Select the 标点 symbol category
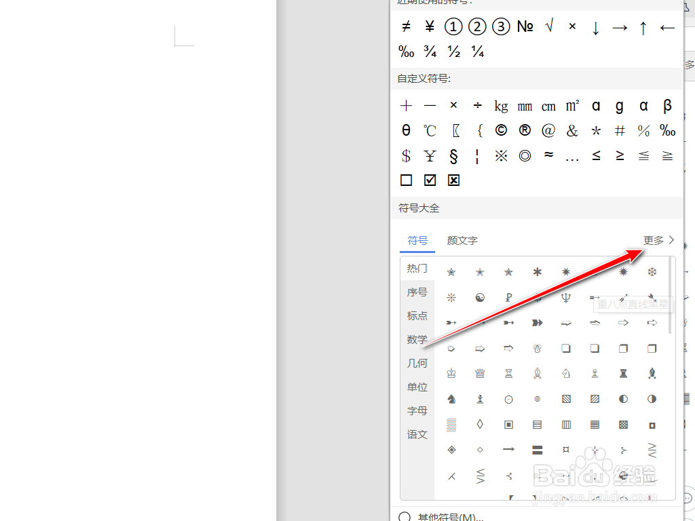This screenshot has width=695, height=521. (417, 316)
